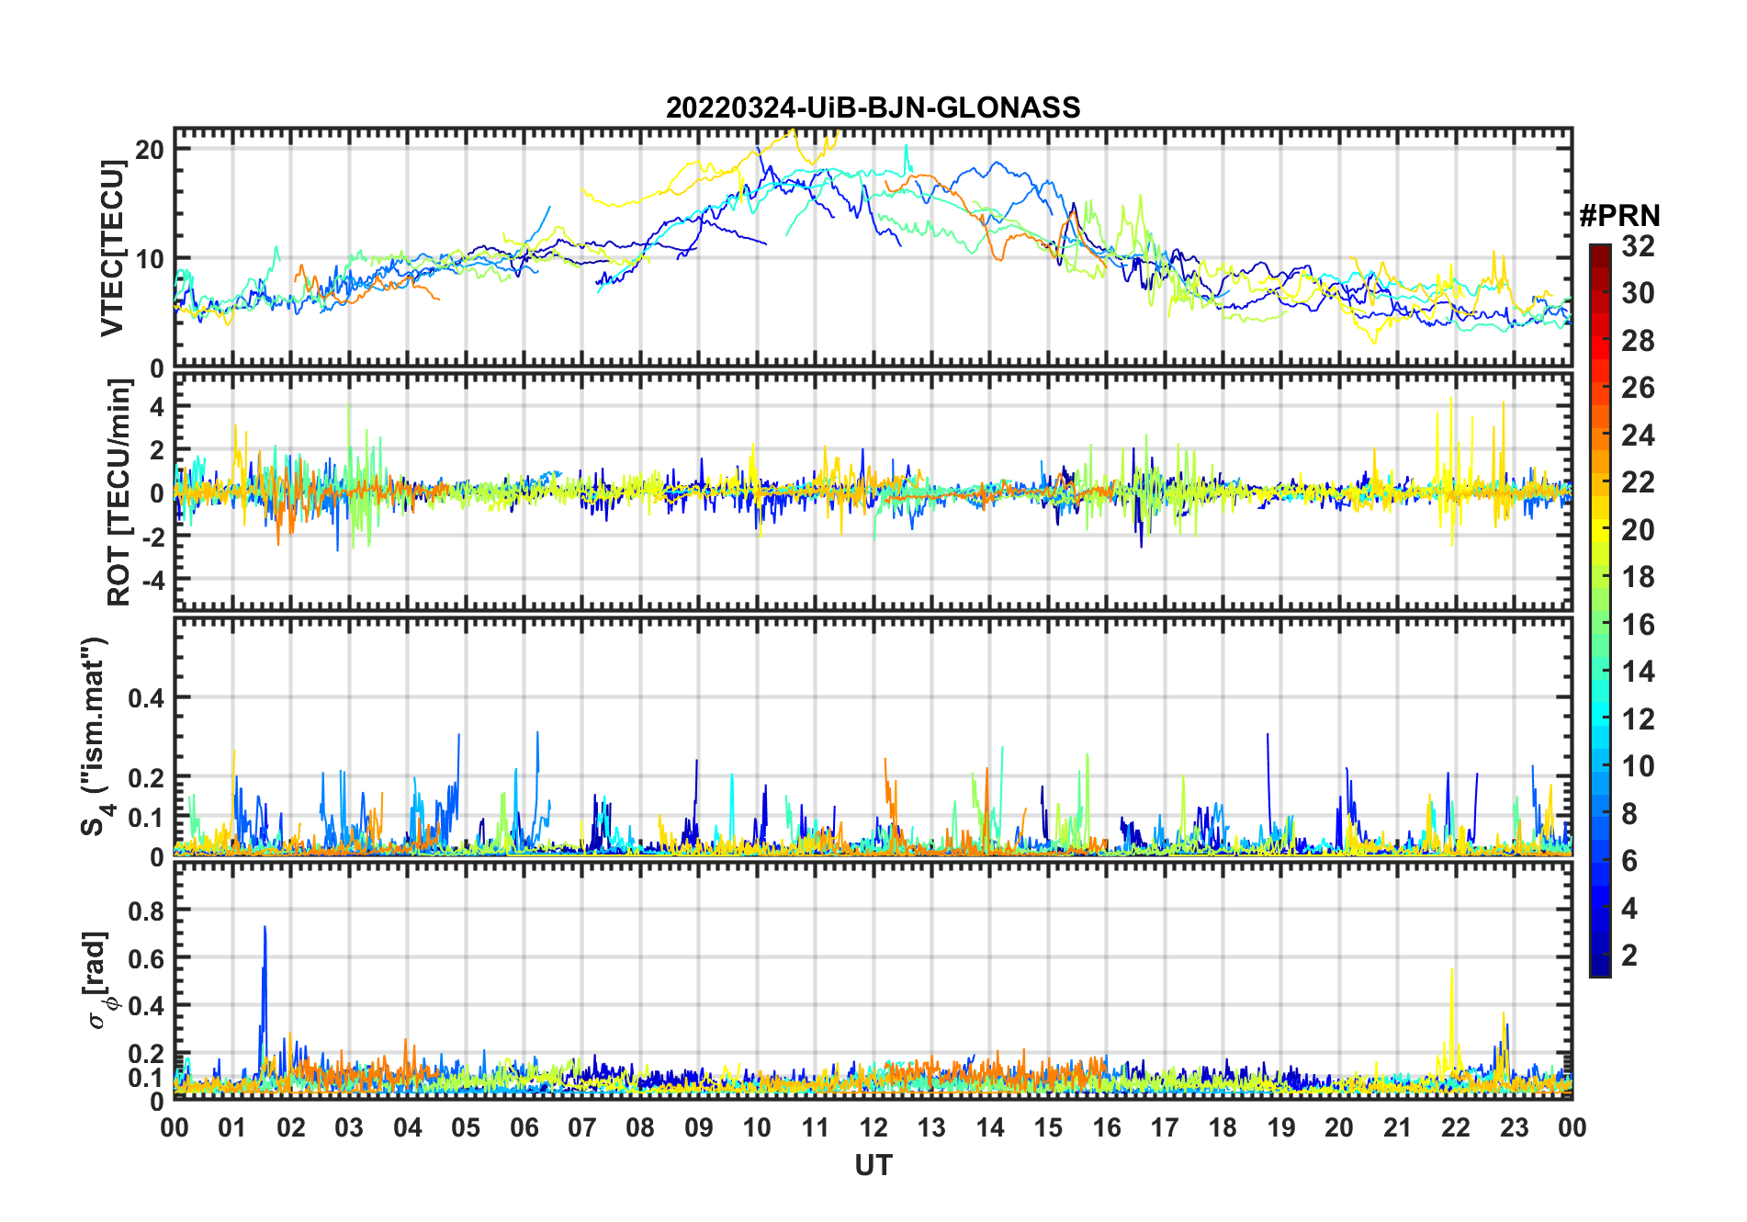Click the 0.4 tick label on S4 axis
Viewport: 1747px width, 1222px height.
(x=145, y=698)
